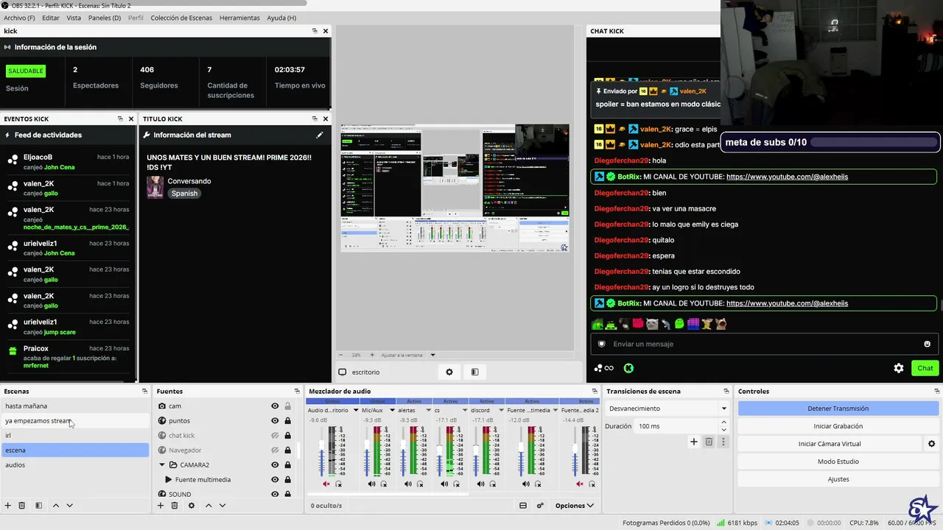The width and height of the screenshot is (943, 530).
Task: Lock the cam source
Action: (287, 406)
